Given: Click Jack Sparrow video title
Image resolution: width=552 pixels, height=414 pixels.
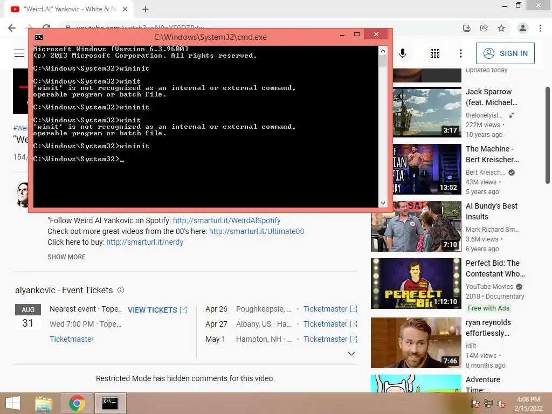Looking at the screenshot, I should click(x=492, y=97).
